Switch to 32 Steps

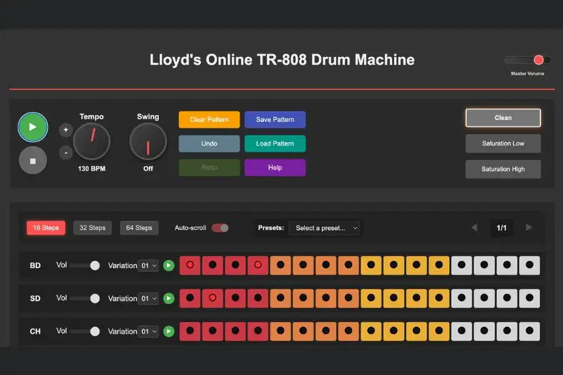[93, 228]
